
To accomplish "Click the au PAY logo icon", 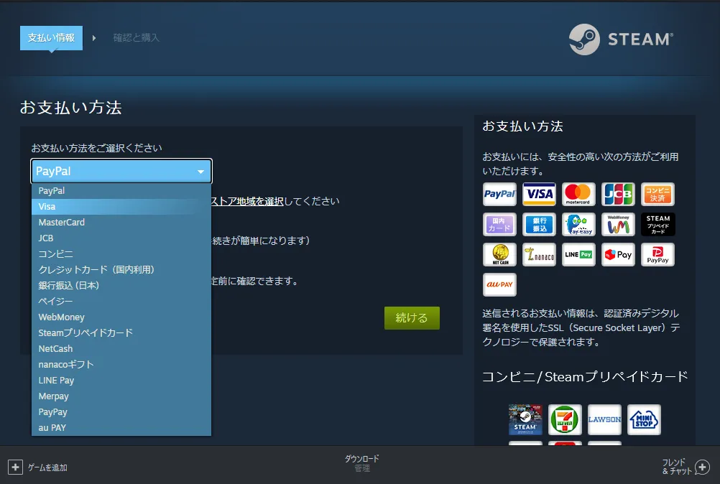I will coord(499,285).
